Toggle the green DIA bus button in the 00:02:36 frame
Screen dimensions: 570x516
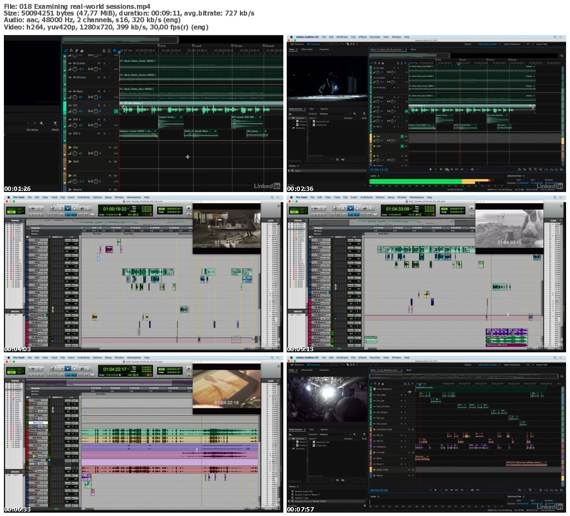point(402,136)
